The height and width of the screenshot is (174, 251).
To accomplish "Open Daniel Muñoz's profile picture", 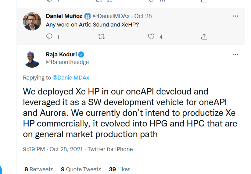I will pyautogui.click(x=32, y=21).
